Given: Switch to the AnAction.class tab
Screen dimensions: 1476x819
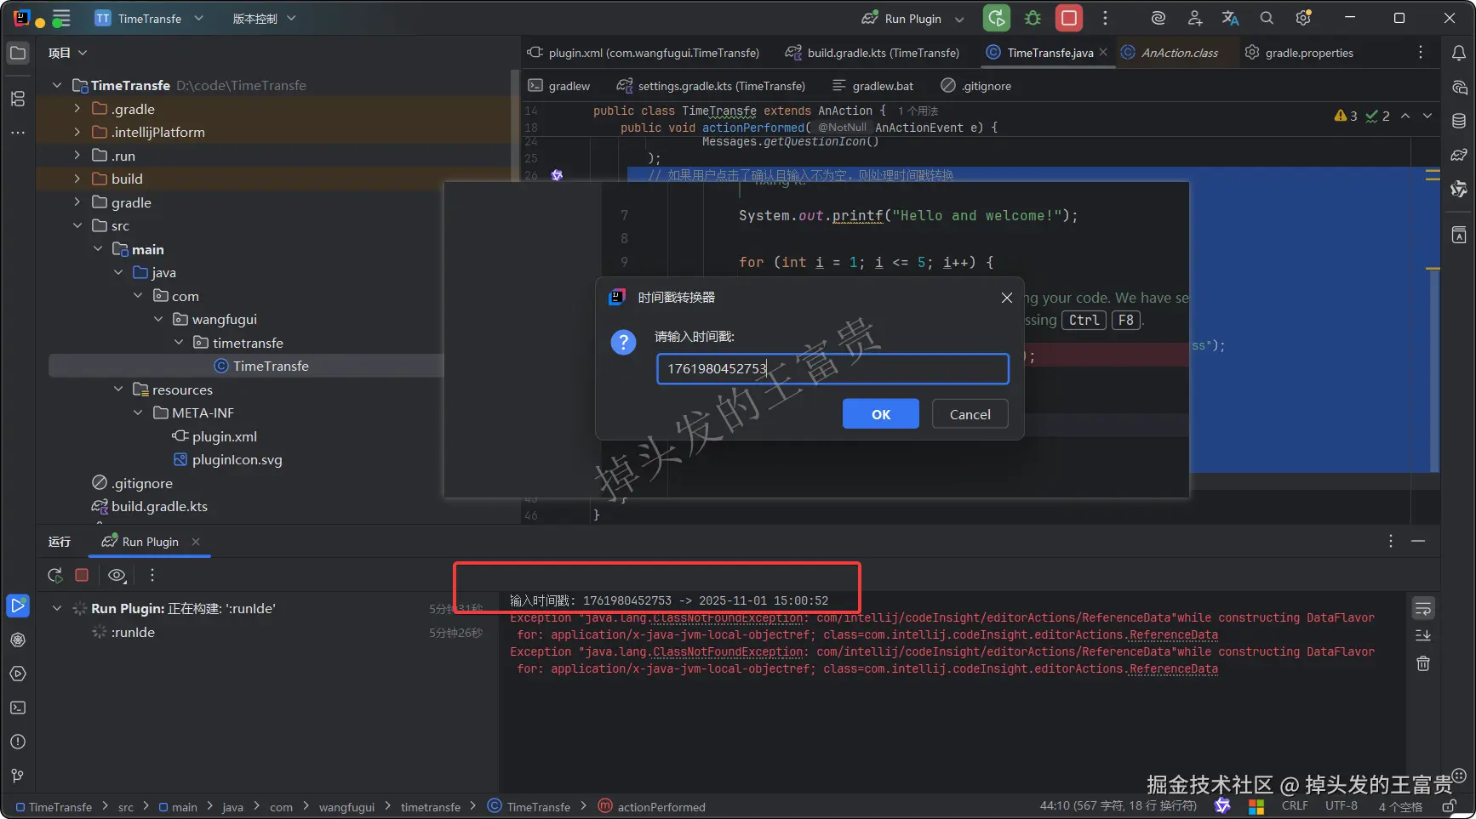Looking at the screenshot, I should [x=1170, y=53].
